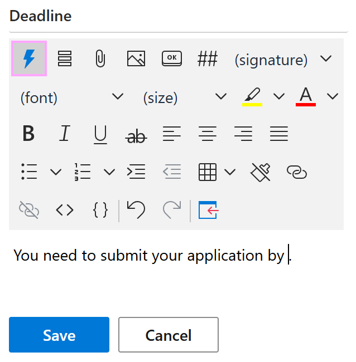Open the (signature) dropdown
The height and width of the screenshot is (362, 356).
(283, 59)
